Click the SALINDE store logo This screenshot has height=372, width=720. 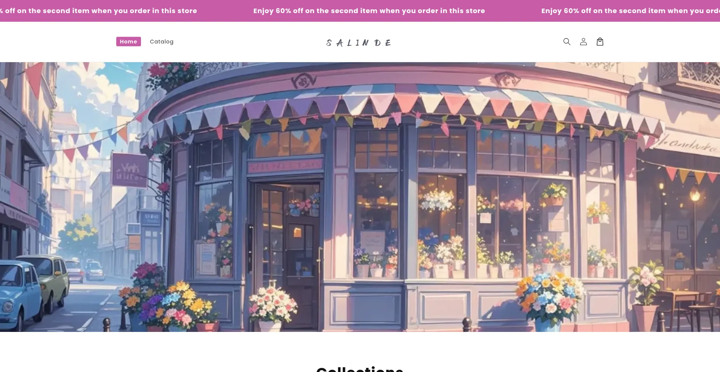tap(359, 43)
